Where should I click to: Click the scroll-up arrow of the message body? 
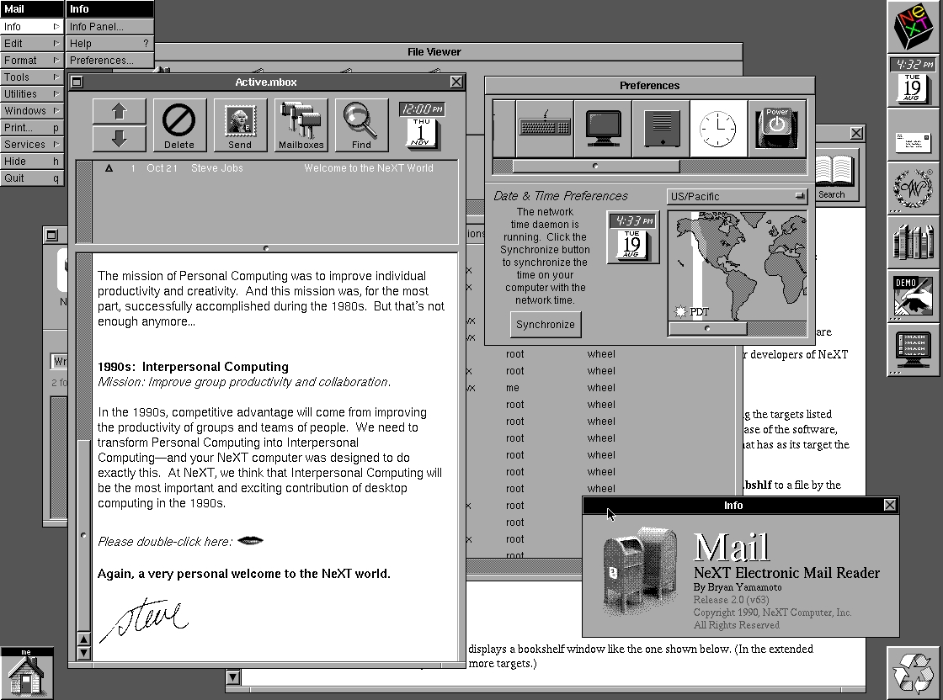tap(83, 639)
